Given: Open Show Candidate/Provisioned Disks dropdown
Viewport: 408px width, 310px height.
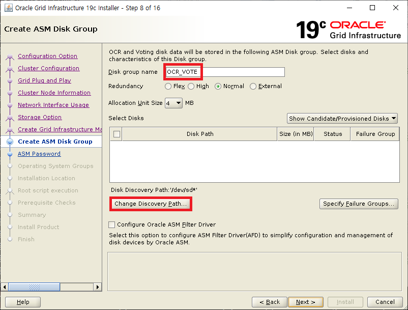Looking at the screenshot, I should point(342,119).
